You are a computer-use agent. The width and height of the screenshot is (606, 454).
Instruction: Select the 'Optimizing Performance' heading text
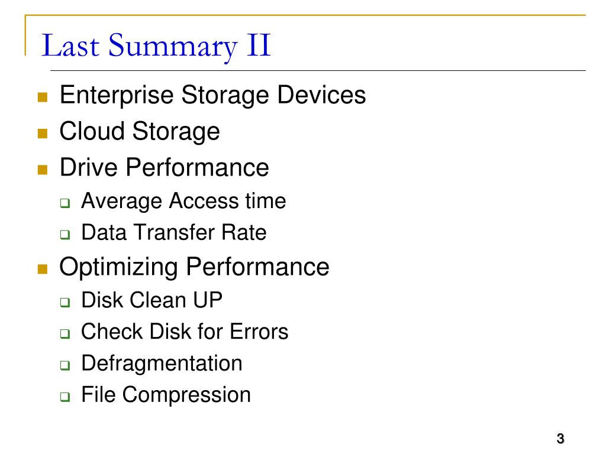click(194, 267)
